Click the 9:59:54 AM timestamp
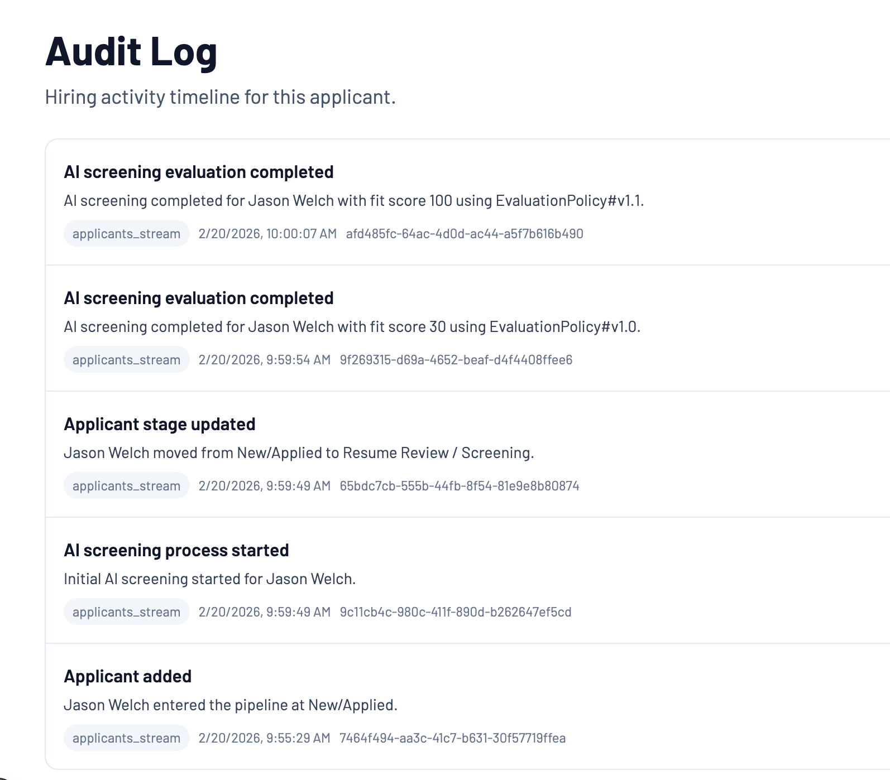This screenshot has width=890, height=780. [x=265, y=360]
